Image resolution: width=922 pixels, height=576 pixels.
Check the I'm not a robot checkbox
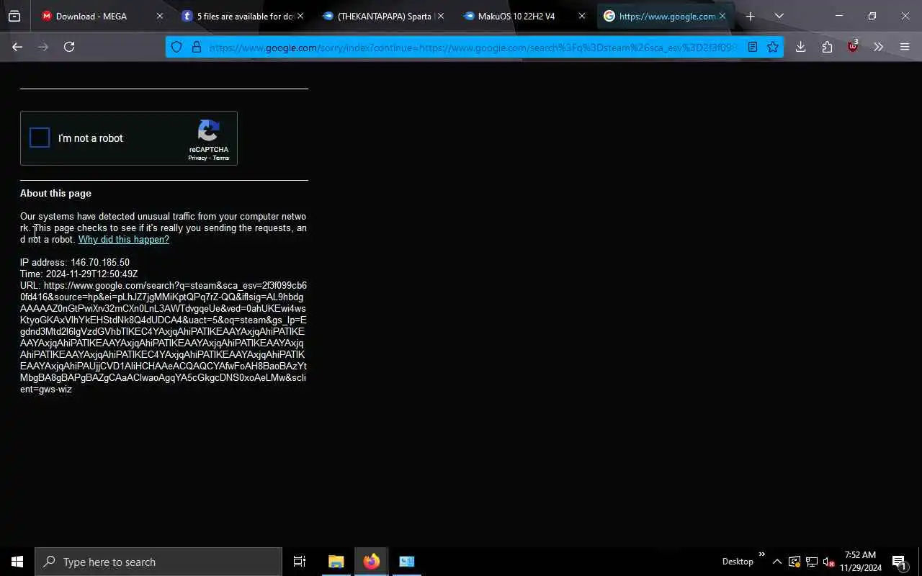click(x=40, y=138)
